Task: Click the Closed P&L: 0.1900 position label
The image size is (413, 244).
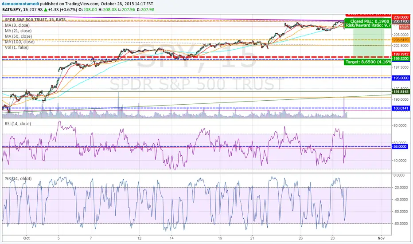Action: point(370,21)
